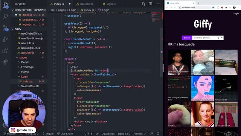This screenshot has height=136, width=241.
Task: Open the Search view in activity bar
Action: tap(5, 16)
